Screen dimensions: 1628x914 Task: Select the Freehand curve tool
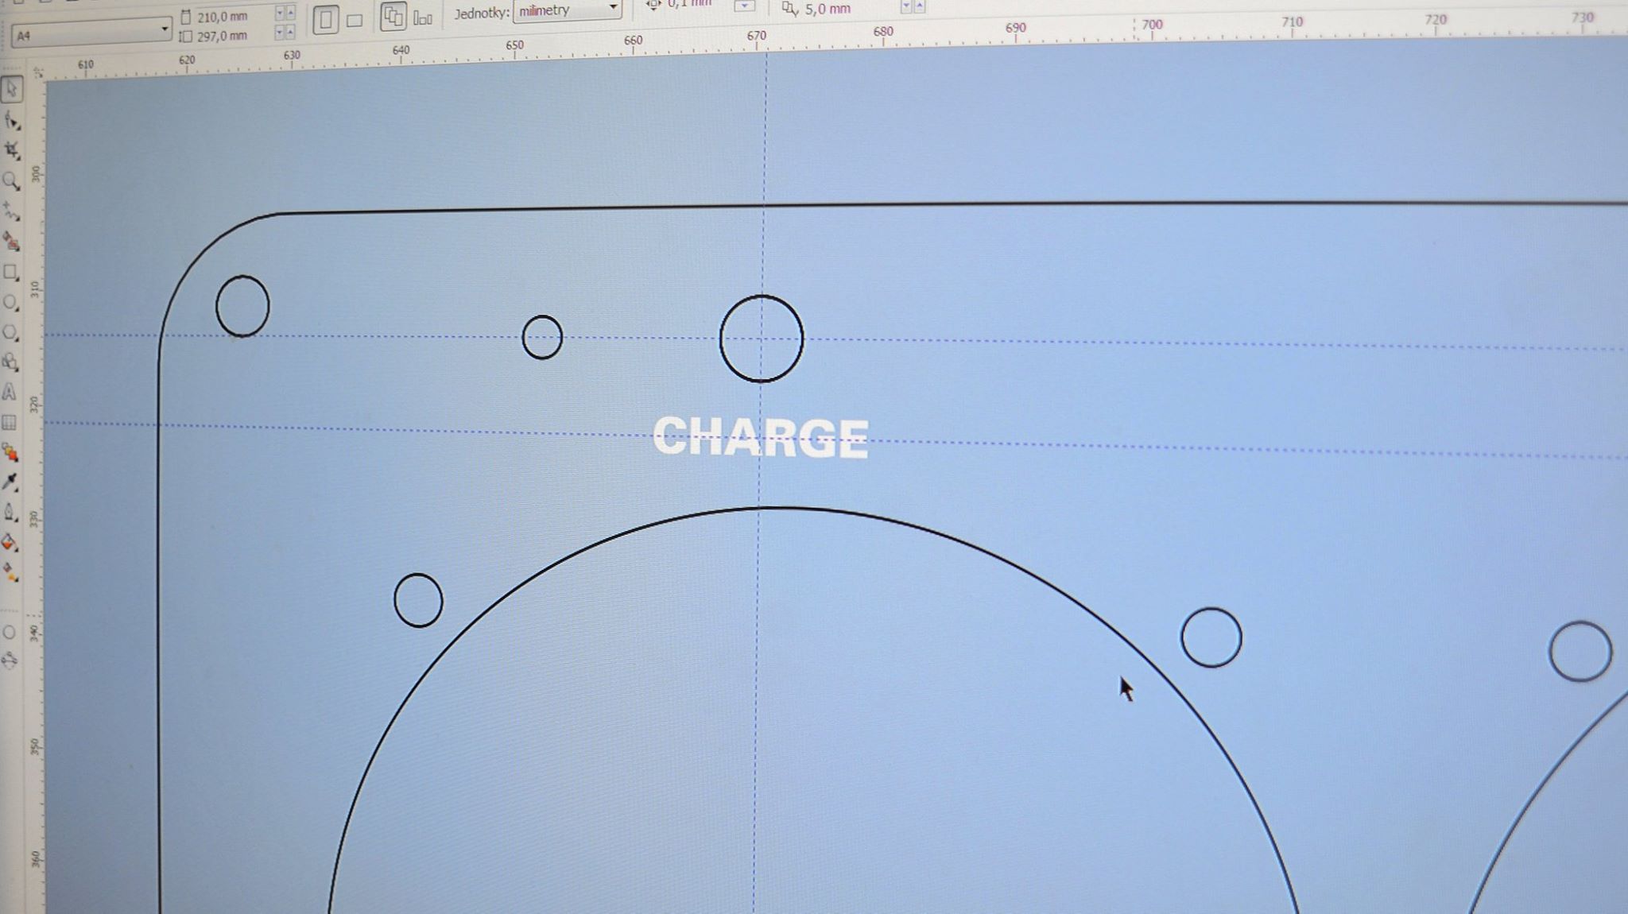(11, 211)
